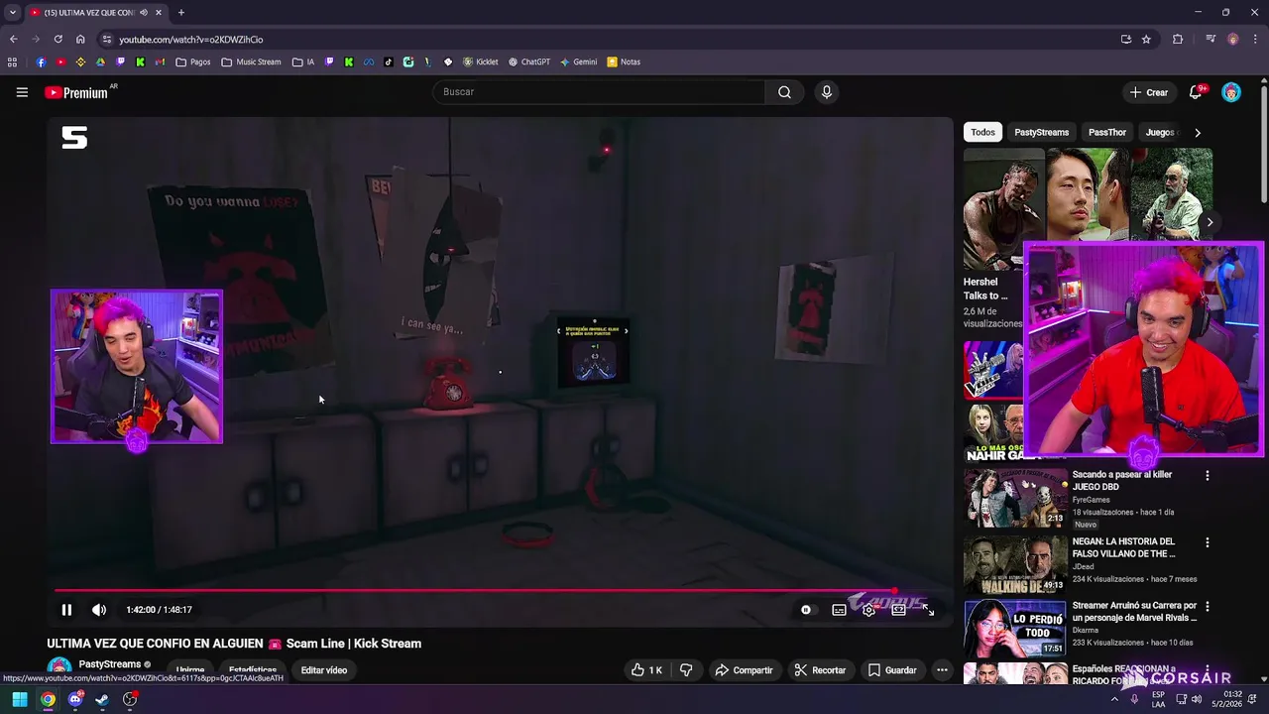The image size is (1269, 714).
Task: Open the ChatGPT bookmark
Action: (x=529, y=61)
